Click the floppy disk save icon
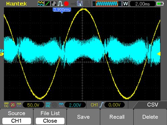167x125 pixels. 80,3
